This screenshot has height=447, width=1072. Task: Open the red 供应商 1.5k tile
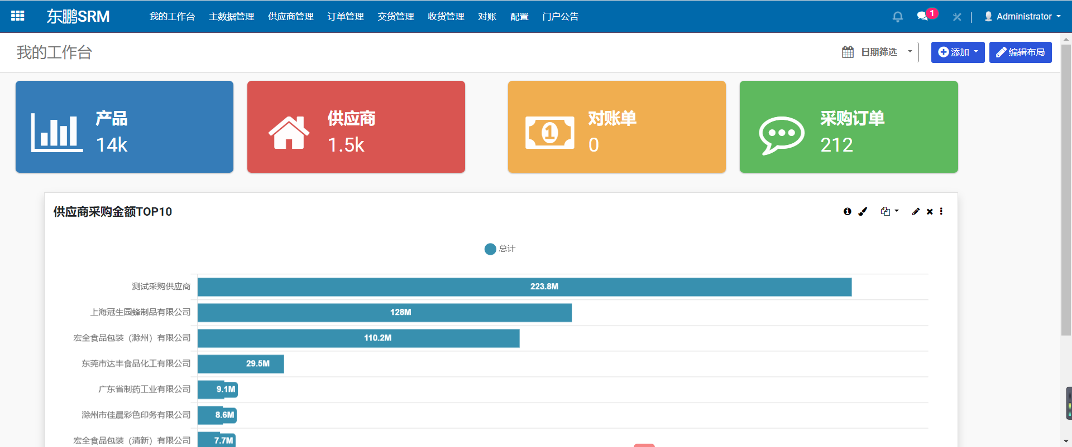coord(356,127)
